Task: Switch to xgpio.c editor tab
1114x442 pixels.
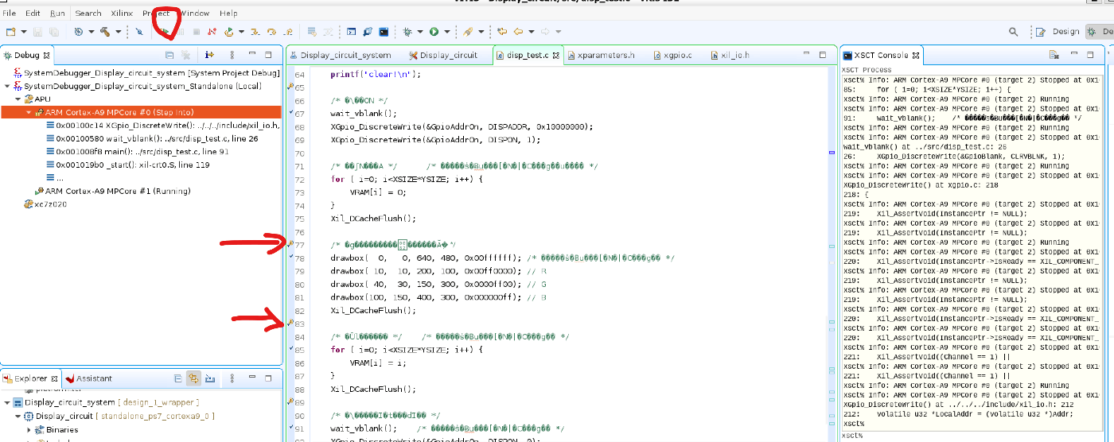Action: (672, 55)
